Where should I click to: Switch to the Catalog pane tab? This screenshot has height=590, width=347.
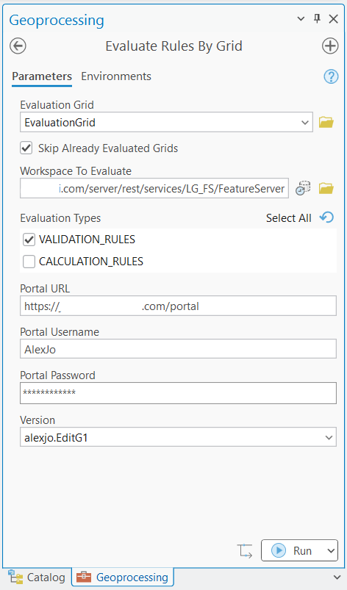point(37,578)
